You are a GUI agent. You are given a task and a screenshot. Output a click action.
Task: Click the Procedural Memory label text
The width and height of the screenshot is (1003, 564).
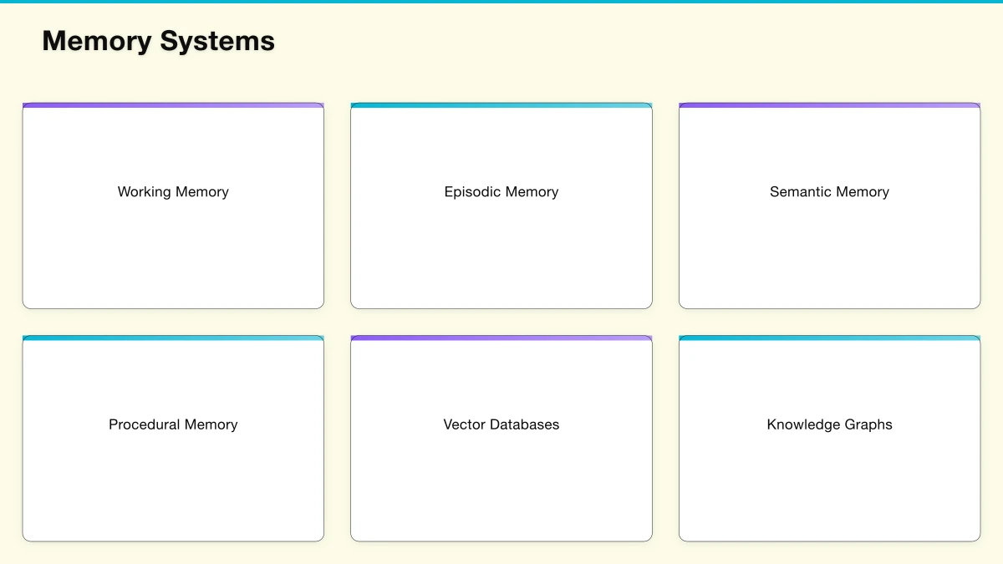coord(173,424)
